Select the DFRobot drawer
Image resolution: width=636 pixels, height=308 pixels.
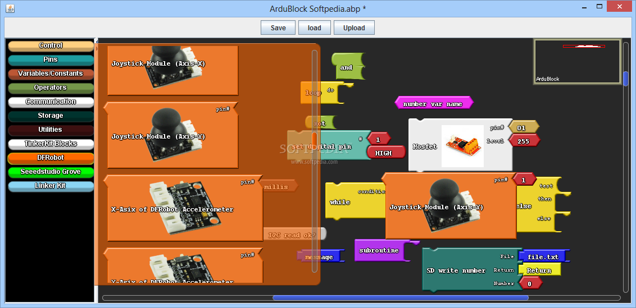[51, 158]
